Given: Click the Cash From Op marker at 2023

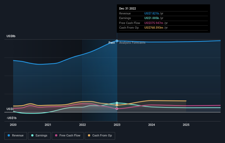Looking at the screenshot, I should pyautogui.click(x=117, y=105).
